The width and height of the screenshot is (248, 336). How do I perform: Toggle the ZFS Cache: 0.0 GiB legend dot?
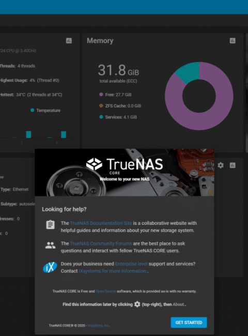coord(101,105)
